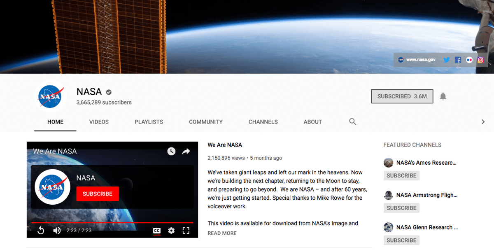Replay the We Are NASA video
The width and height of the screenshot is (494, 252).
tap(41, 231)
